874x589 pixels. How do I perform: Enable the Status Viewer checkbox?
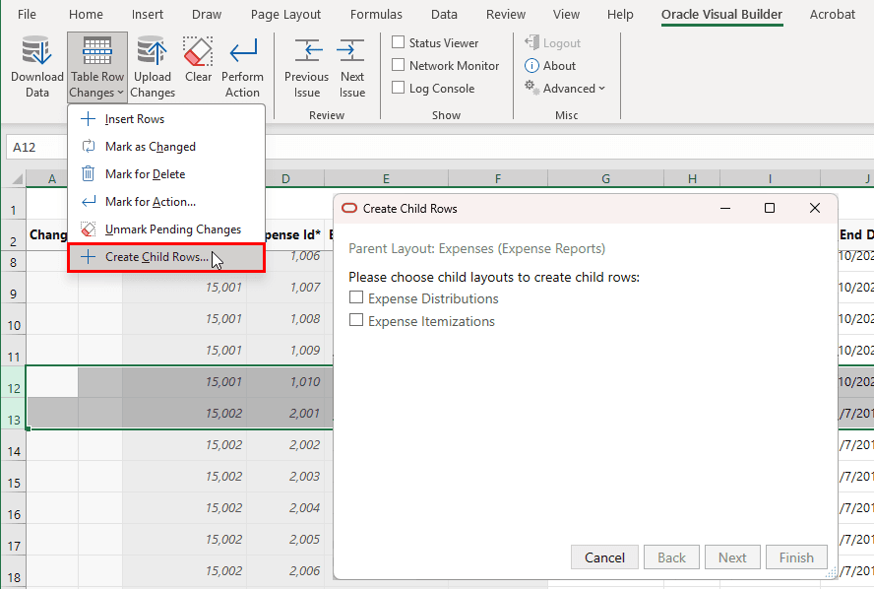point(398,42)
